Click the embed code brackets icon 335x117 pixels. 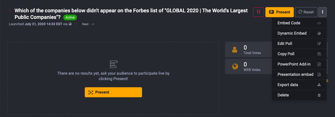click(319, 23)
